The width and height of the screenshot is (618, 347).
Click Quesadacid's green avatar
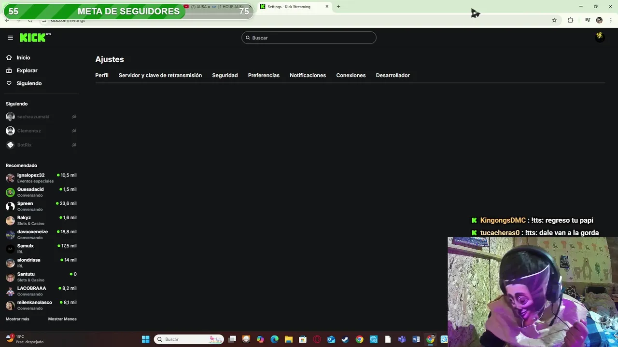pyautogui.click(x=10, y=192)
